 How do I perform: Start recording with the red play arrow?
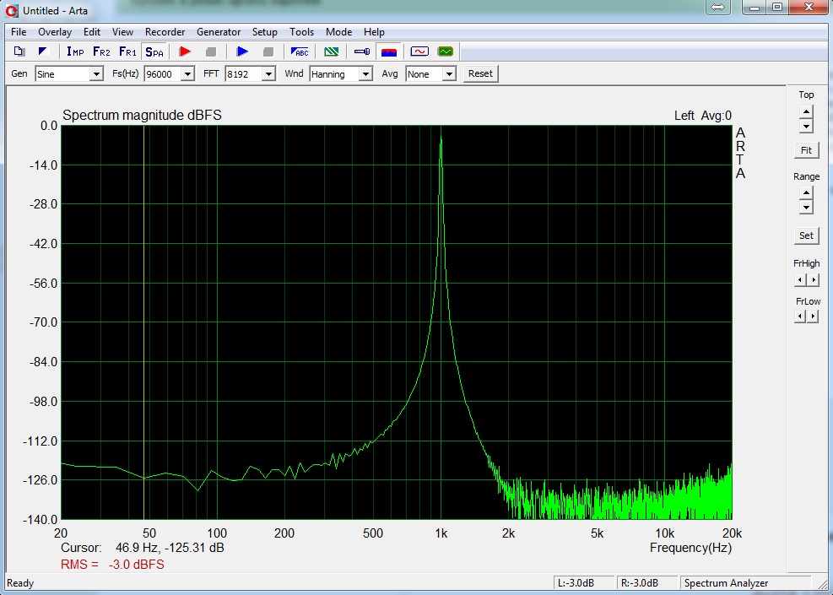pos(185,51)
